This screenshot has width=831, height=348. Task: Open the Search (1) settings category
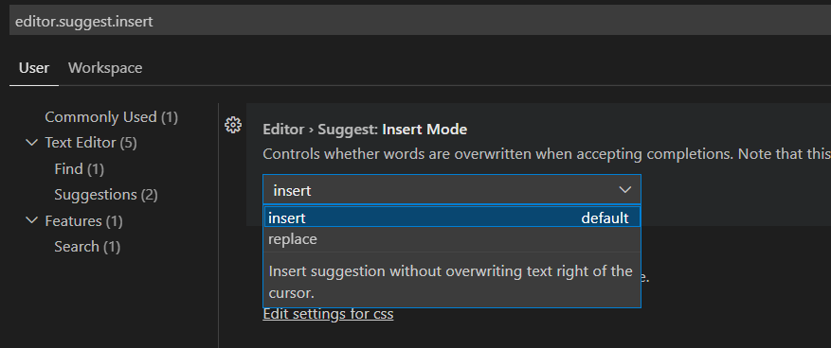pos(87,247)
